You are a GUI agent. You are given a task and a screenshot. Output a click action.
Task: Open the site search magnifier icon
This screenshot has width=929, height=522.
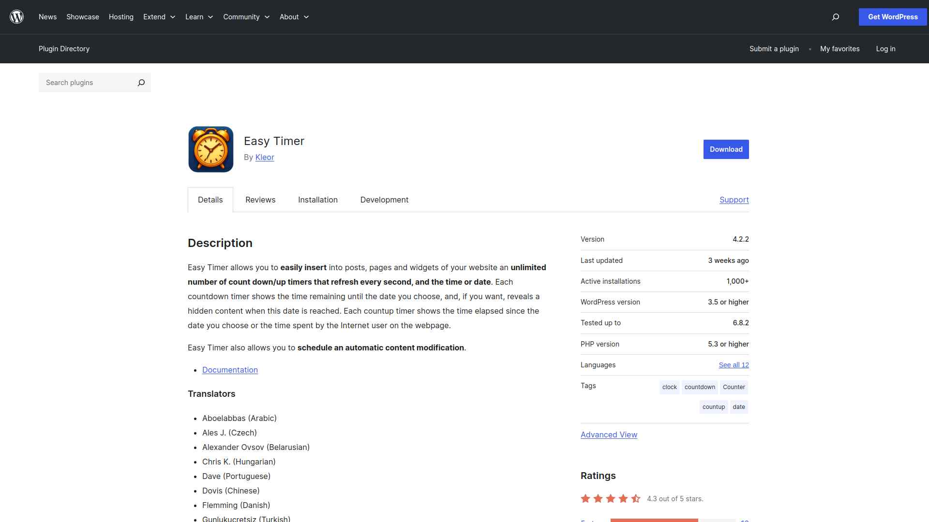point(835,17)
